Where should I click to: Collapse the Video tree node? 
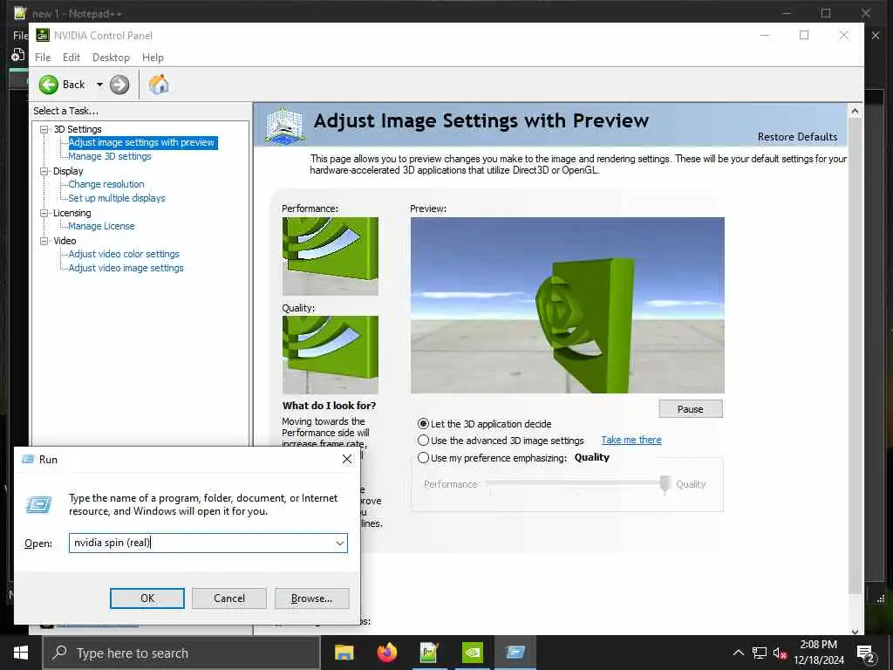click(x=44, y=241)
